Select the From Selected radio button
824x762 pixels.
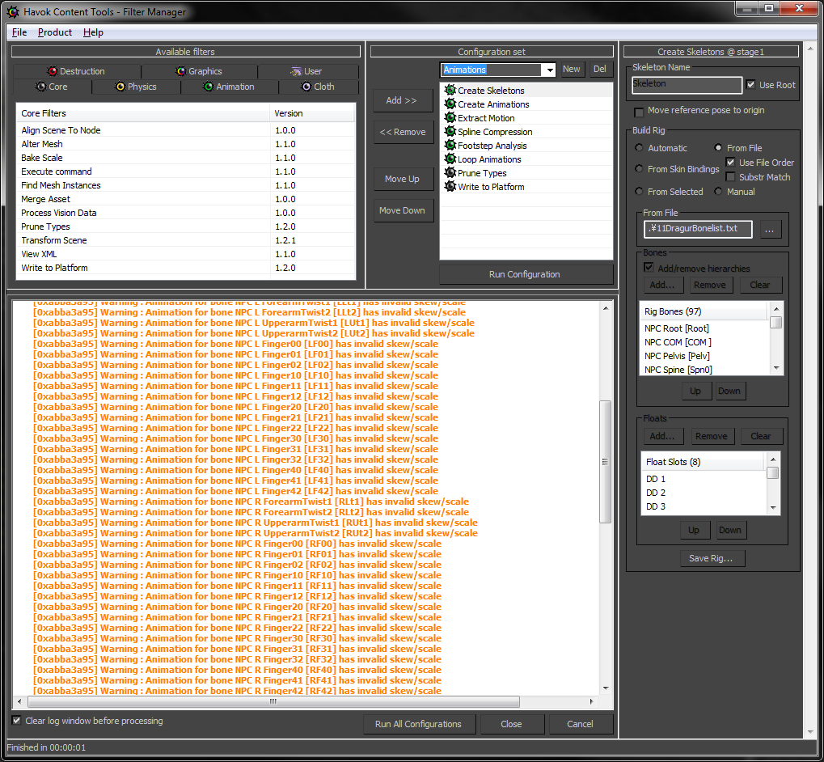click(x=639, y=191)
